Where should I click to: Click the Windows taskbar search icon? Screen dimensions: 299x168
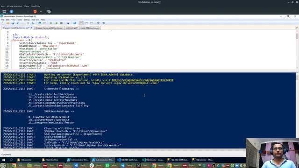pos(11,160)
